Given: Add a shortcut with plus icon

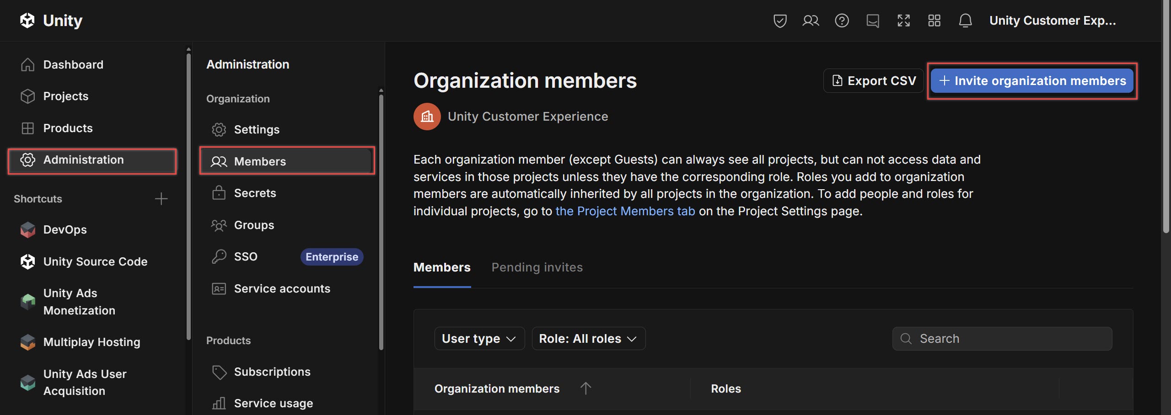Looking at the screenshot, I should [x=161, y=199].
